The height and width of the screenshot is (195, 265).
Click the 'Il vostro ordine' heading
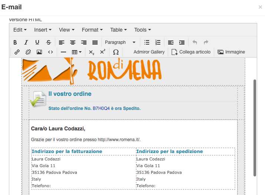tap(70, 94)
